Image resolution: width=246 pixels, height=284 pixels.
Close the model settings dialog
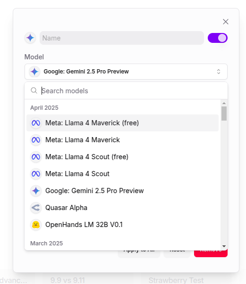(x=226, y=22)
